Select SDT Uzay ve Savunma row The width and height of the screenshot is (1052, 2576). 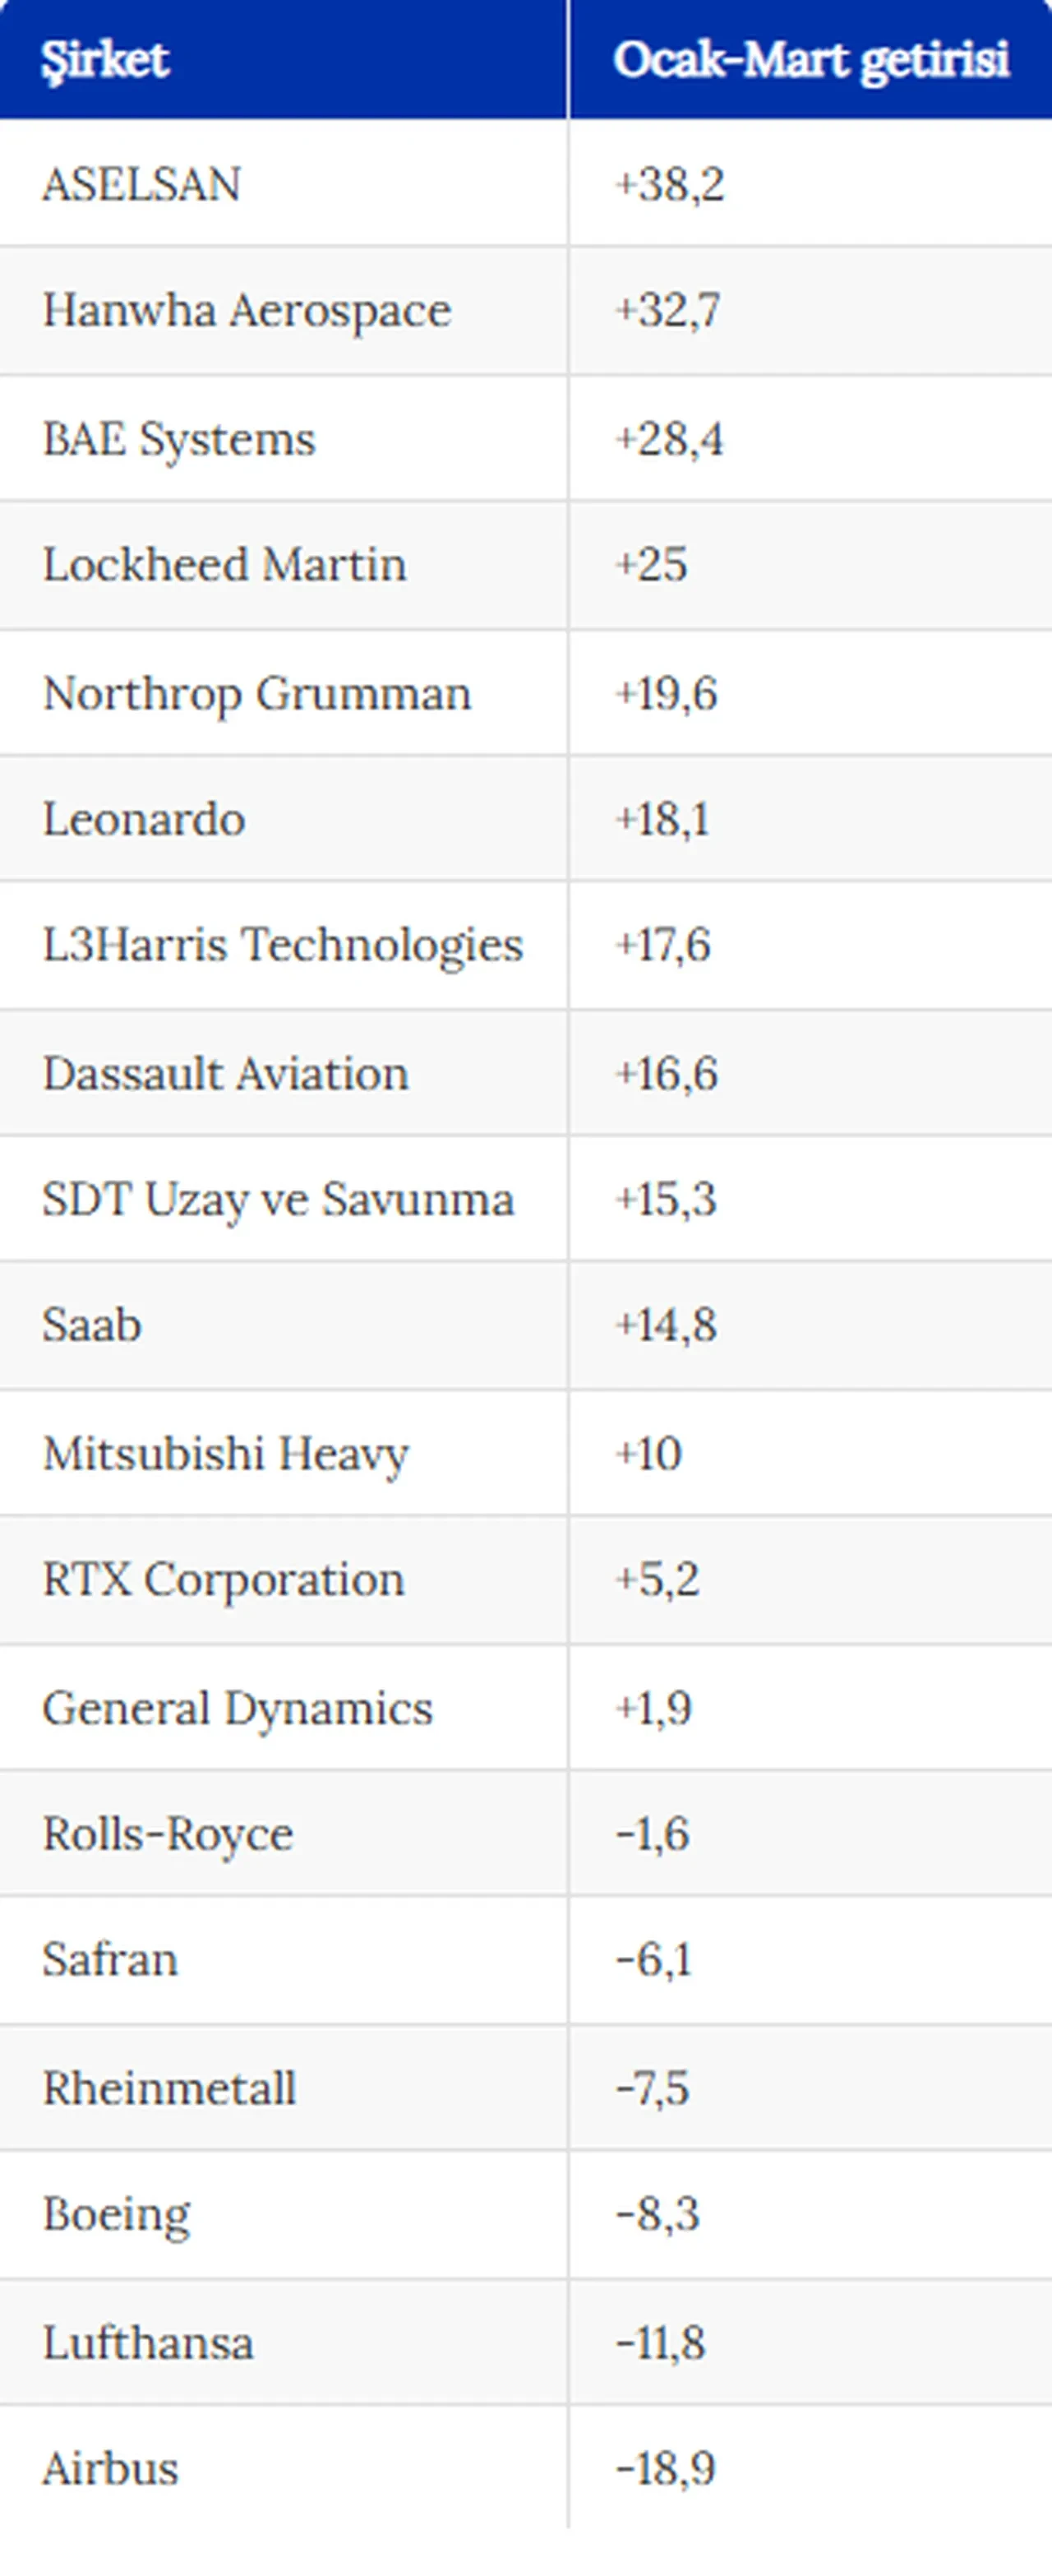(x=278, y=1199)
